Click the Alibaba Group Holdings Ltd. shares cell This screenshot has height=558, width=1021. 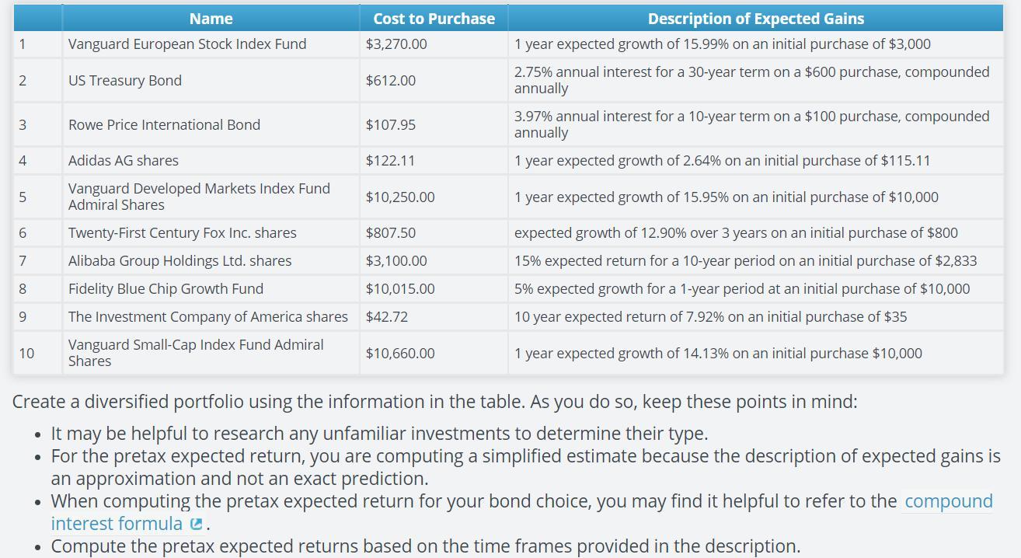[179, 261]
